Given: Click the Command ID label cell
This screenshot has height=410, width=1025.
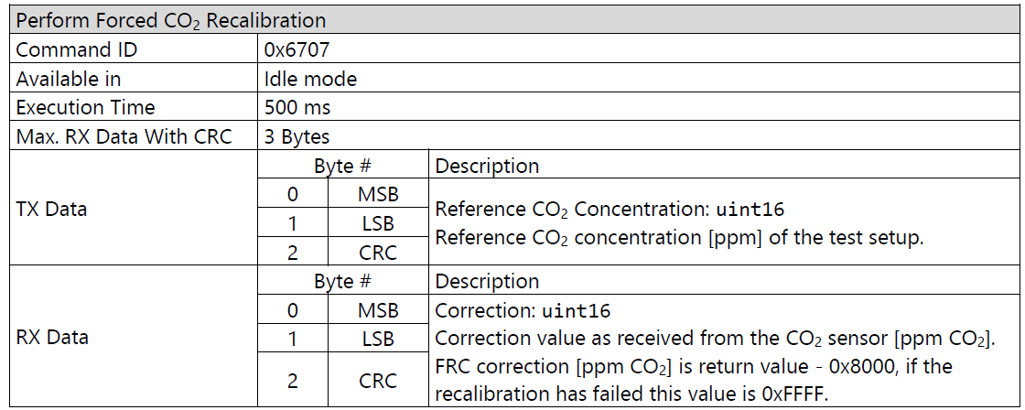Looking at the screenshot, I should click(133, 49).
